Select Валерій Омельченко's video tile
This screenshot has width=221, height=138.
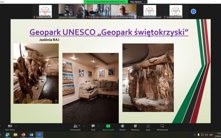(123, 11)
